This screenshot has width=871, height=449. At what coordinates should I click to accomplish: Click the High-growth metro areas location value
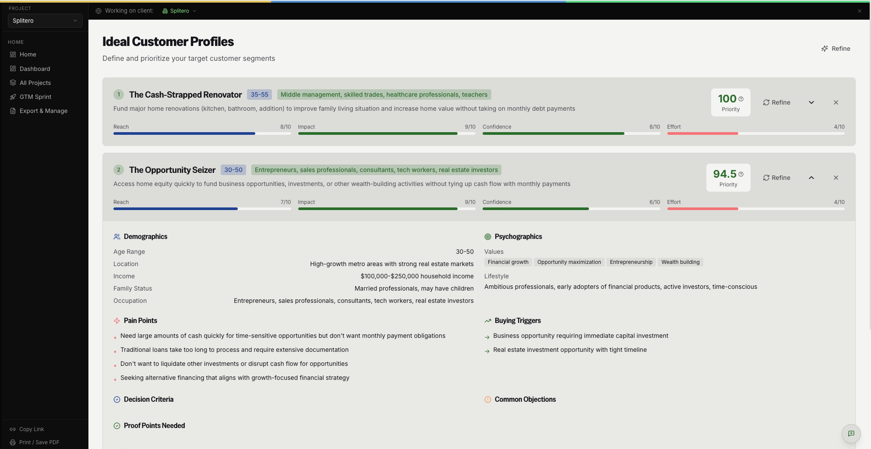391,264
